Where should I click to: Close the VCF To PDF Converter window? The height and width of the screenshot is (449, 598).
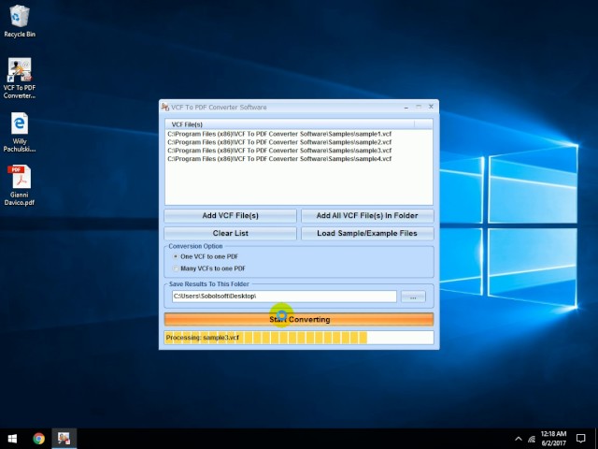click(x=431, y=107)
